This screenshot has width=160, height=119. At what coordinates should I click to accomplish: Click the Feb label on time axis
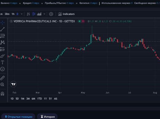14,93
